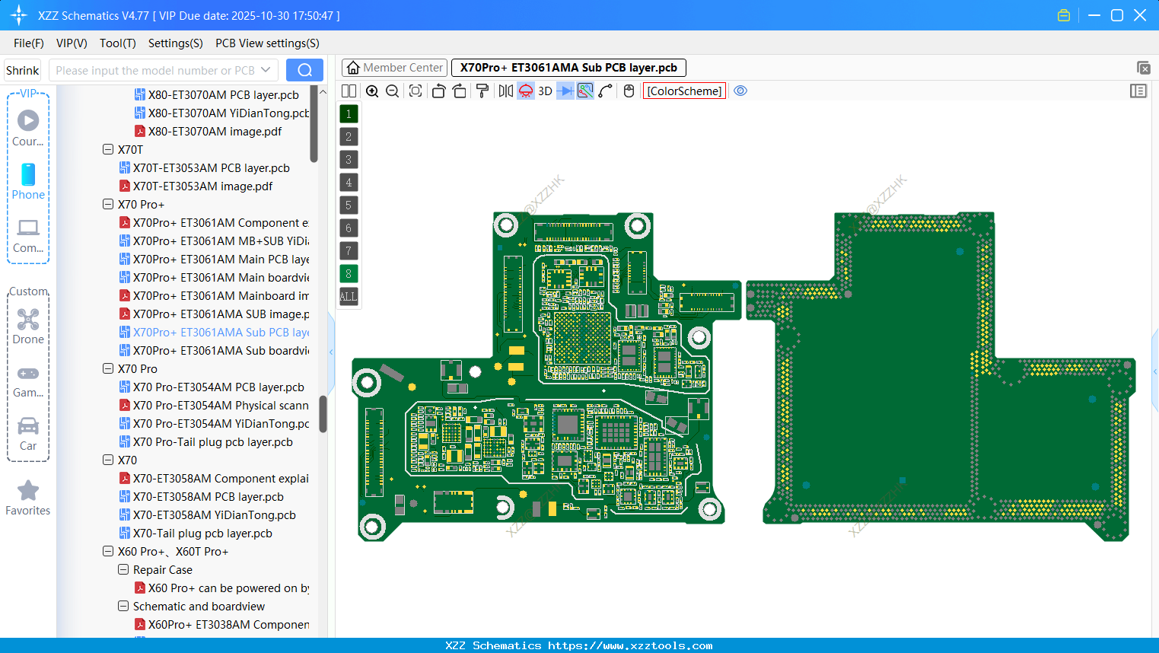Open the Tool(T) menu
Viewport: 1159px width, 653px height.
click(117, 43)
